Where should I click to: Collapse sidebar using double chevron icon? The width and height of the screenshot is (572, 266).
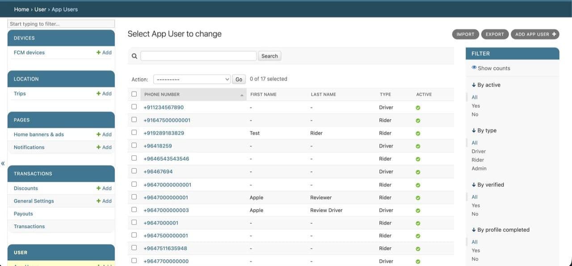3,163
